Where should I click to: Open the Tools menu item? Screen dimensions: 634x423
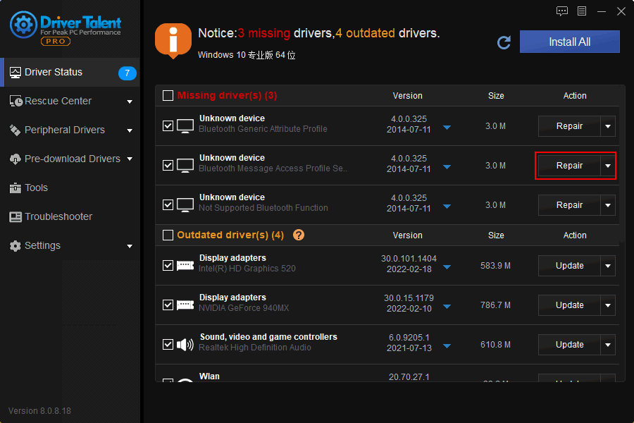coord(70,188)
